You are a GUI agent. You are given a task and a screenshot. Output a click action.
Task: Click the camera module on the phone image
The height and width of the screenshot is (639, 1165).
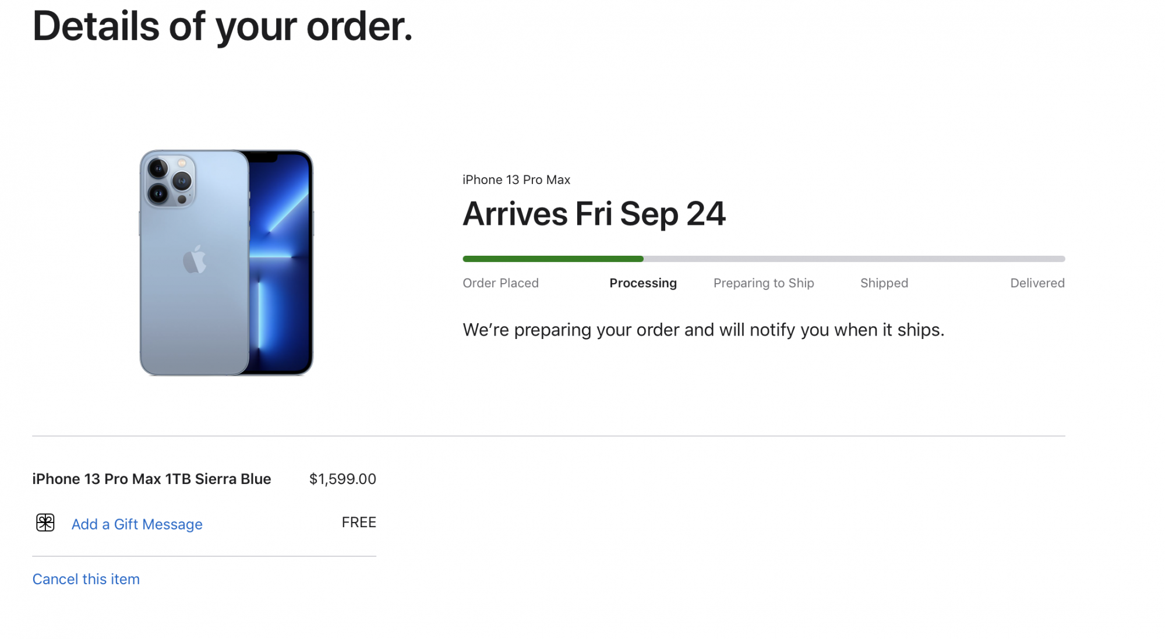click(170, 180)
